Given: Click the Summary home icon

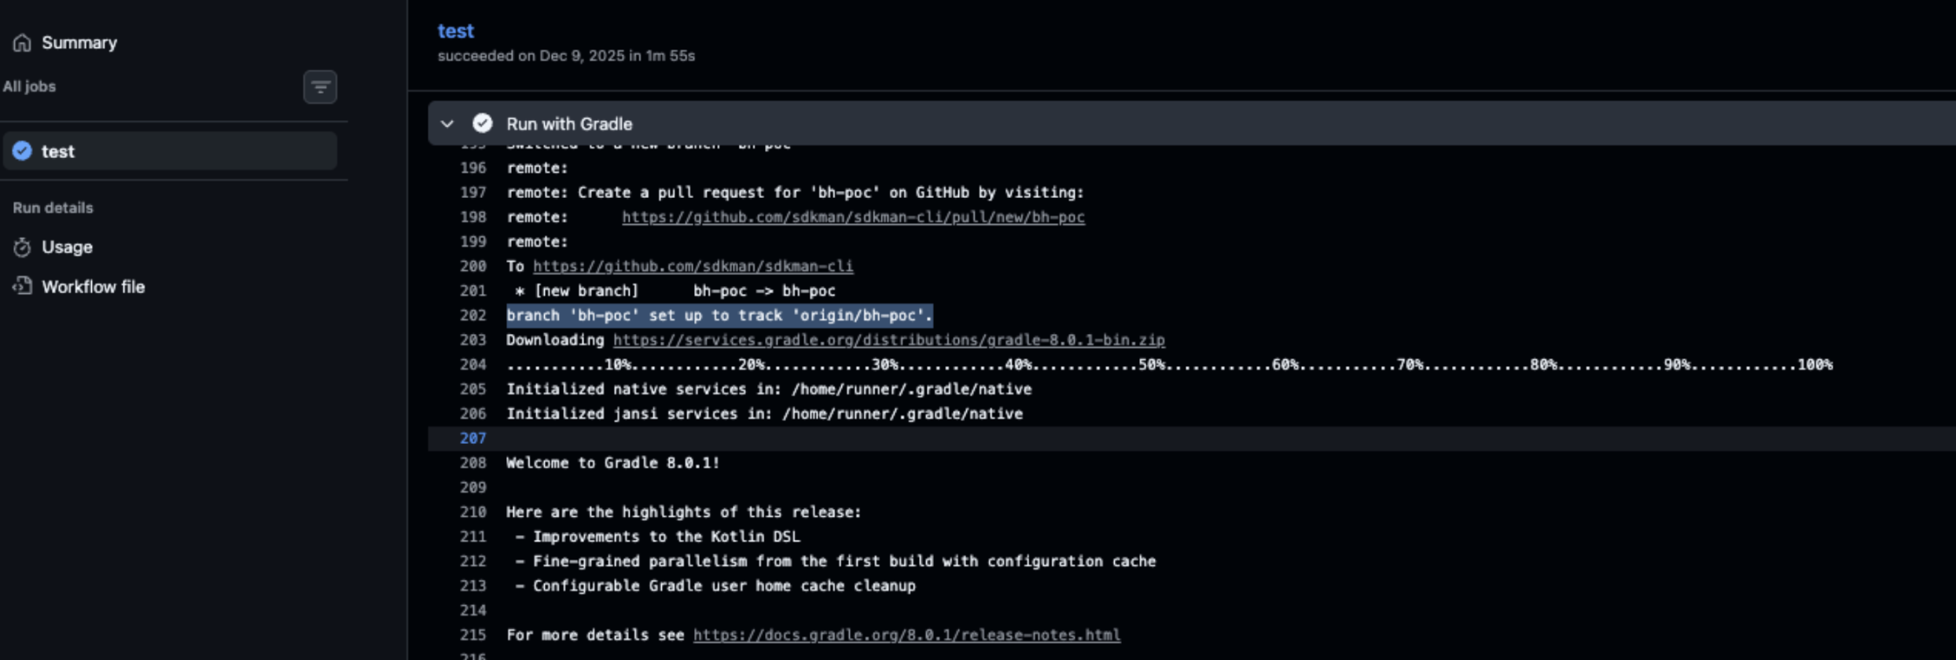Looking at the screenshot, I should click(x=22, y=42).
